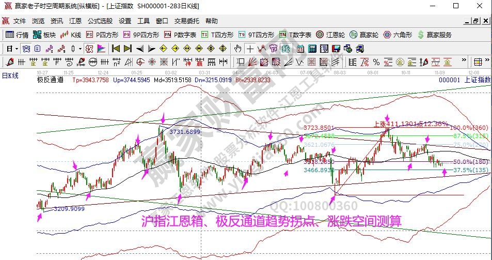492x260 pixels.
Task: Open the calculator icon in toolbar
Action: coord(312,49)
